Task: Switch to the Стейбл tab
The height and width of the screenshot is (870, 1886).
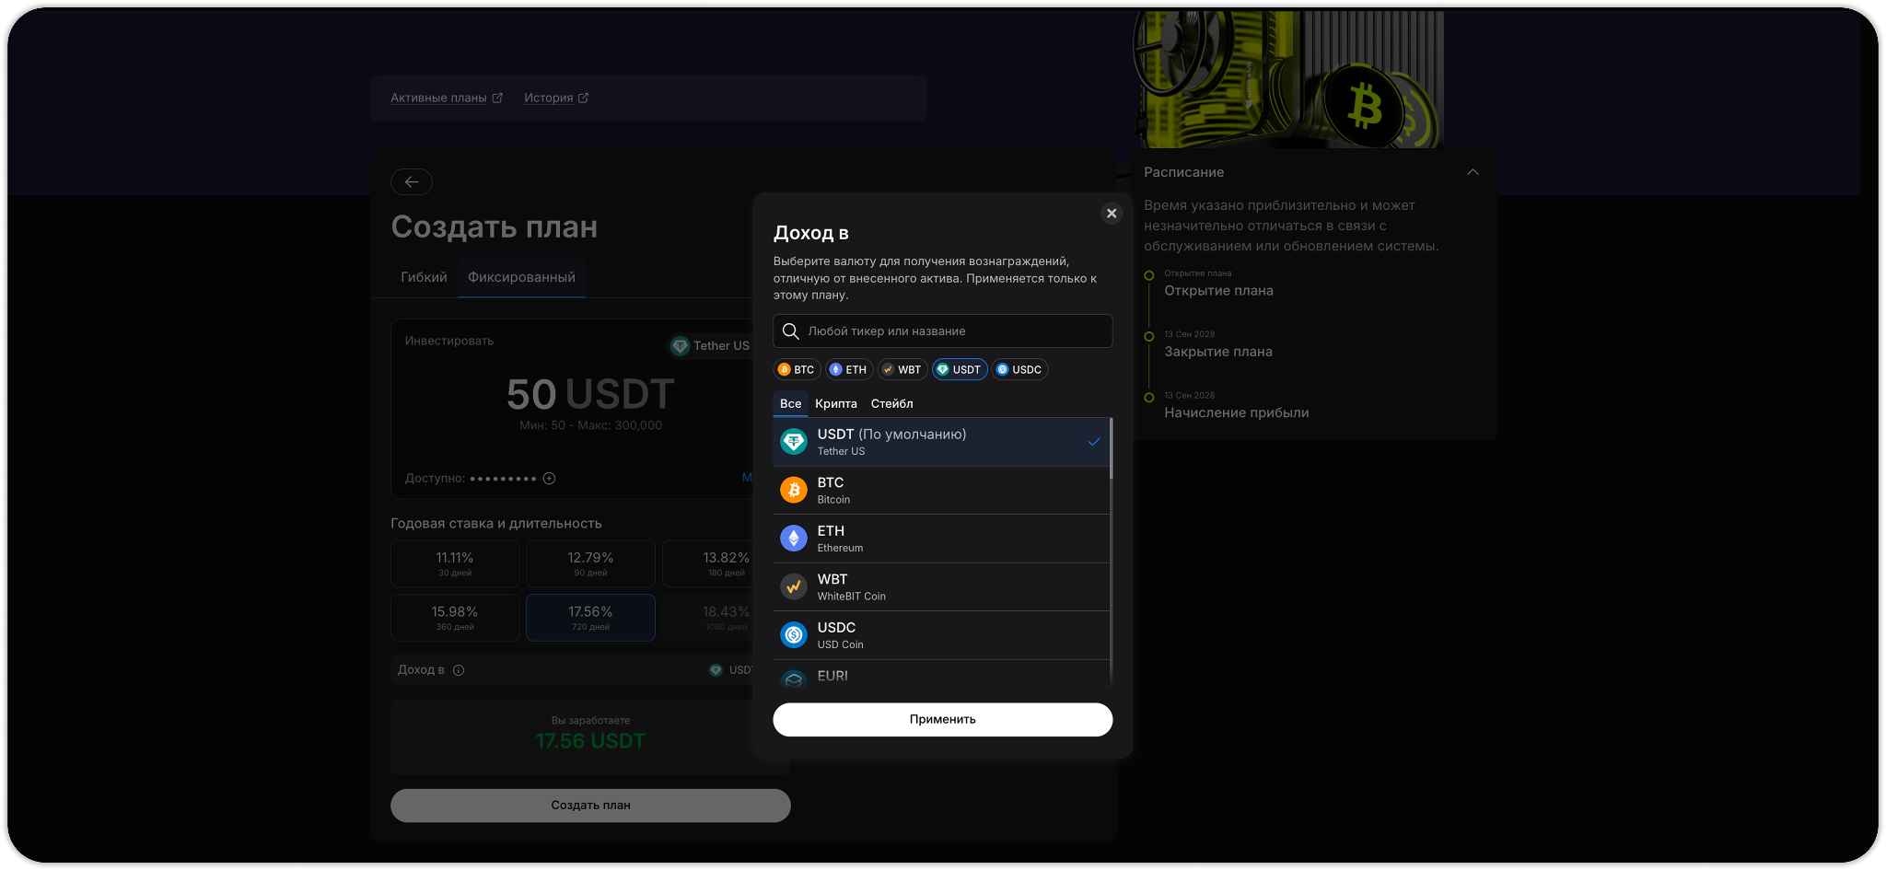Action: click(892, 404)
